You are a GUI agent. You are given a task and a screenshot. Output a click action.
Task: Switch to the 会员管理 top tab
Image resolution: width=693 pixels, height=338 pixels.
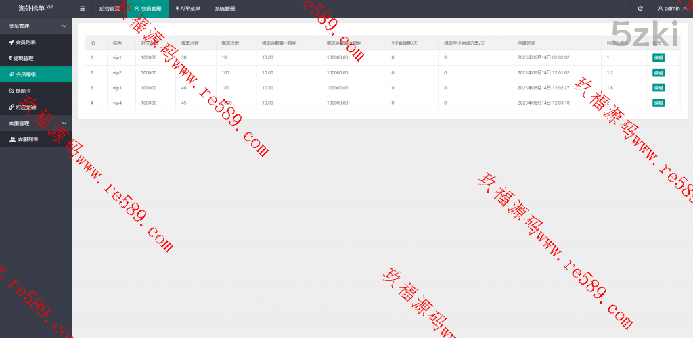click(x=148, y=9)
